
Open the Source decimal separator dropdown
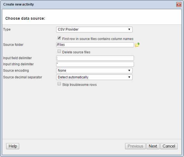tap(94, 77)
